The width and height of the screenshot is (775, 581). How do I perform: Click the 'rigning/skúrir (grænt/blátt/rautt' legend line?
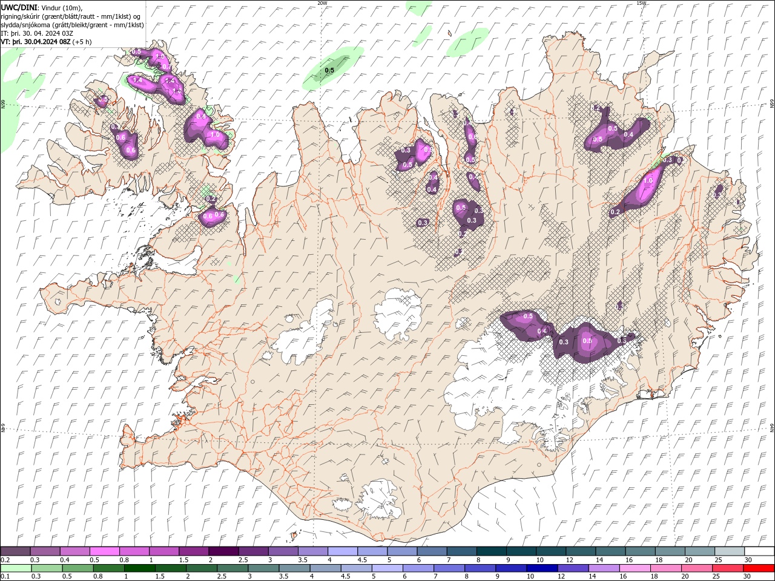pos(71,16)
